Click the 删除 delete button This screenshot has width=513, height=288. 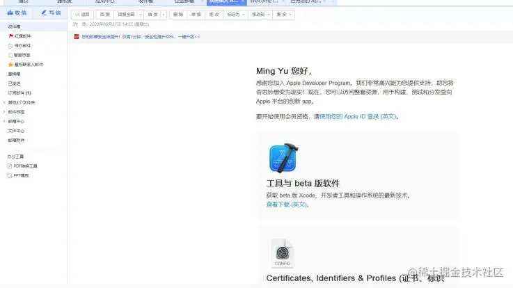coord(178,15)
